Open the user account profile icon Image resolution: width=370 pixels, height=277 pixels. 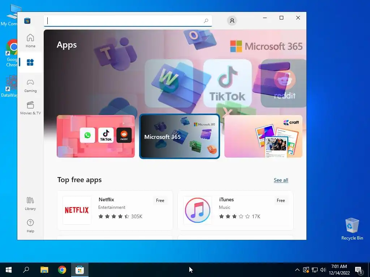coord(232,21)
